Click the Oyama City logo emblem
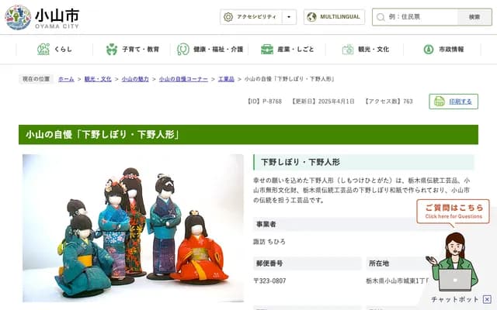This screenshot has height=310, width=497. point(18,17)
